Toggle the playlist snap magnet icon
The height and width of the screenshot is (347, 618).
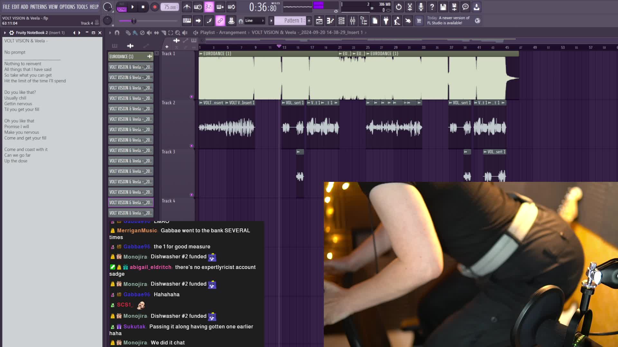coord(117,33)
